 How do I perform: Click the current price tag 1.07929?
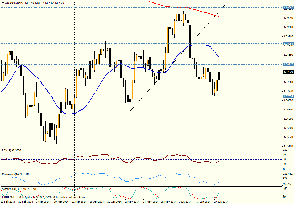(288, 72)
